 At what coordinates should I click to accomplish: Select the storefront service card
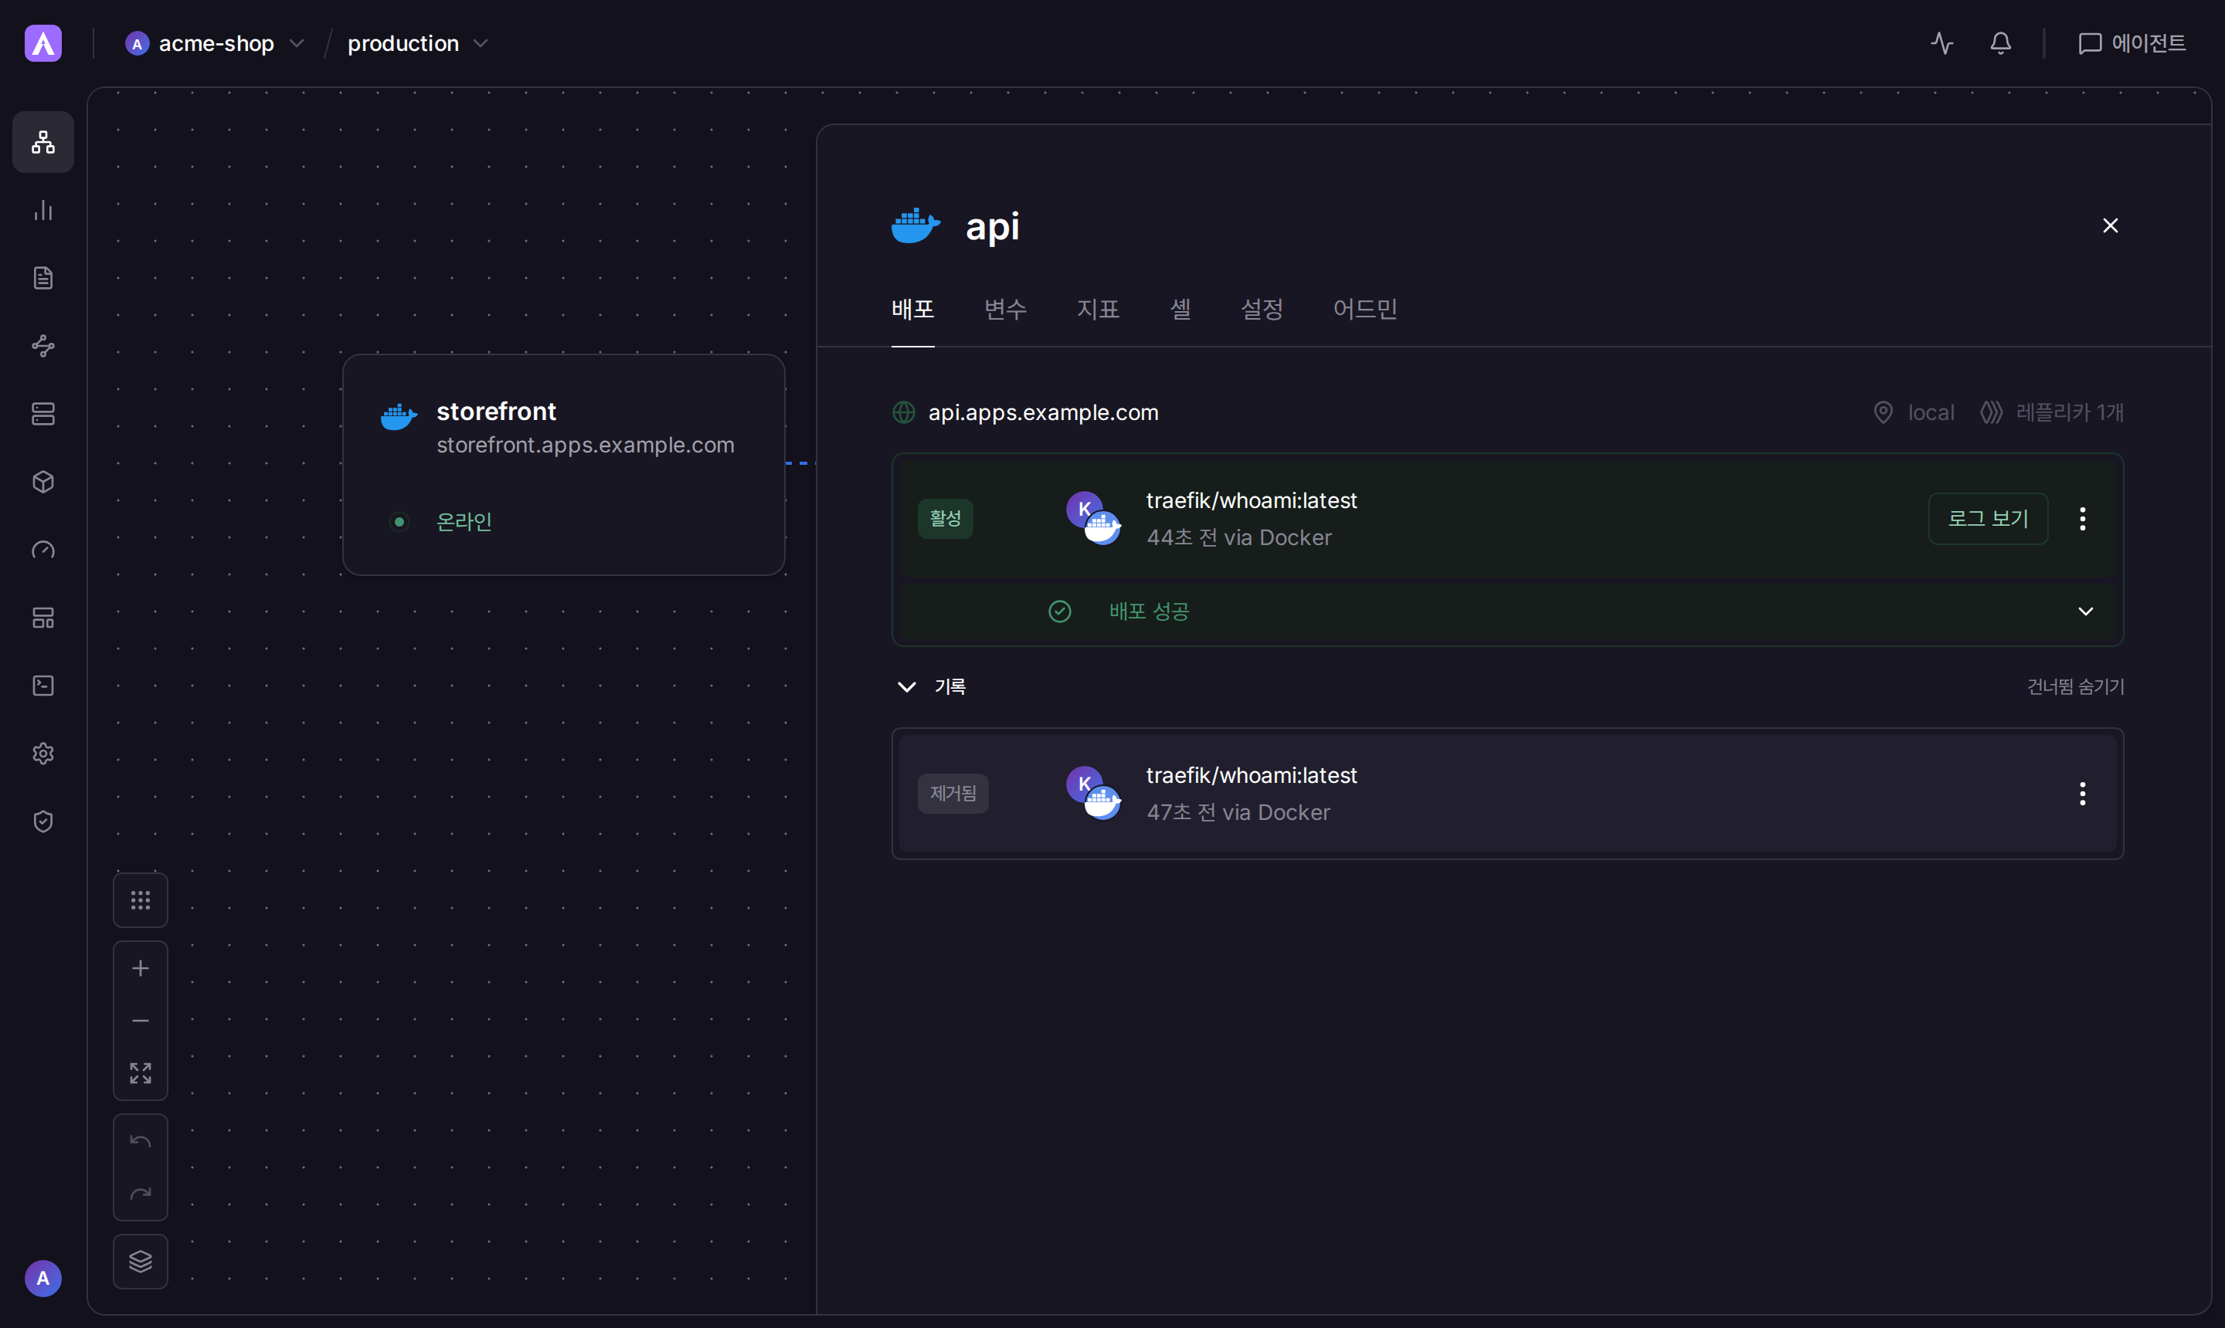tap(563, 465)
